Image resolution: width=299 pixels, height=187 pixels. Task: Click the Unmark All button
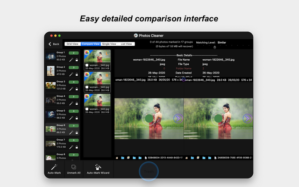coord(74,169)
